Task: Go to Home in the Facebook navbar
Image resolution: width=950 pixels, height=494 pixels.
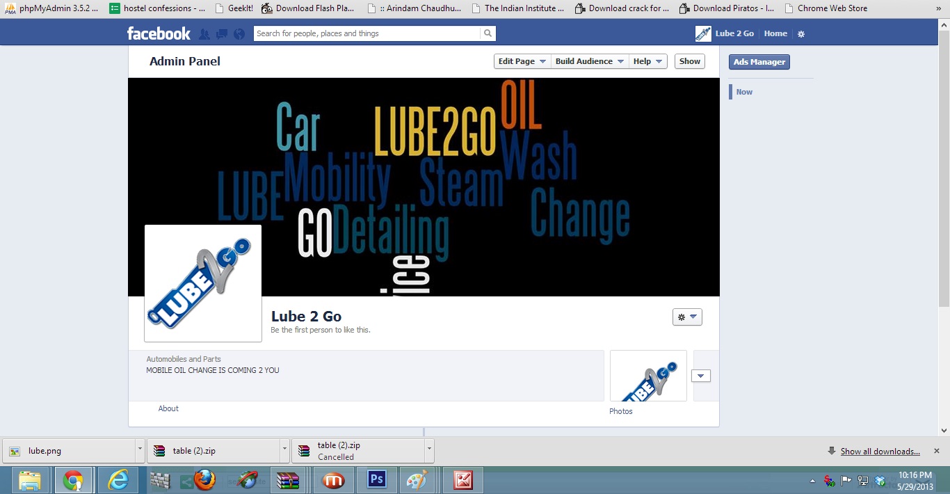Action: pos(775,33)
